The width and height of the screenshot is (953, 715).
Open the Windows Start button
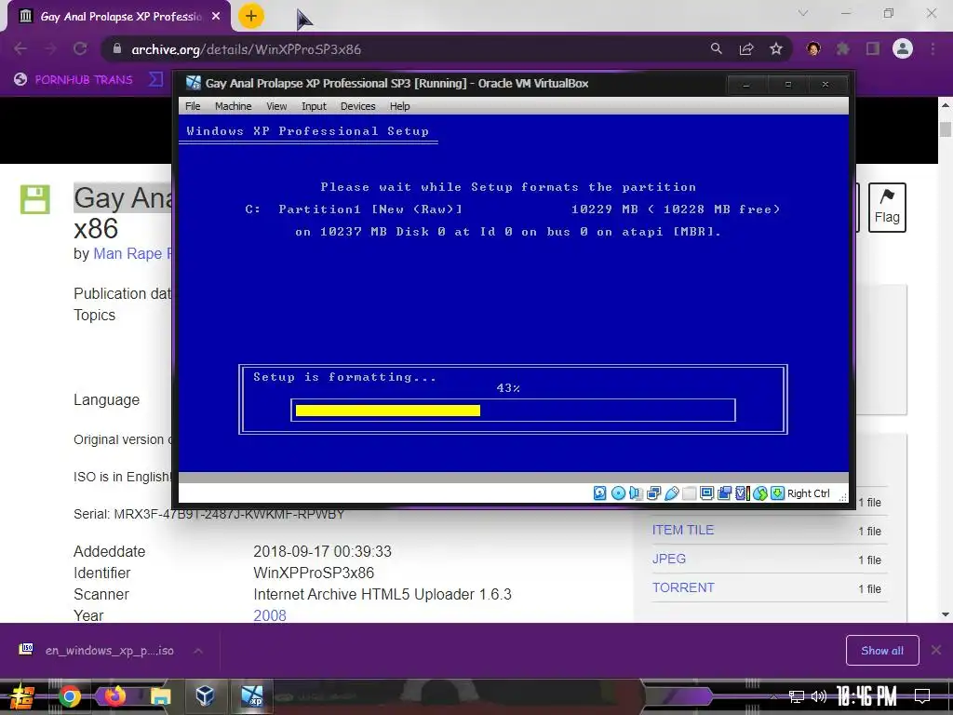tap(22, 696)
